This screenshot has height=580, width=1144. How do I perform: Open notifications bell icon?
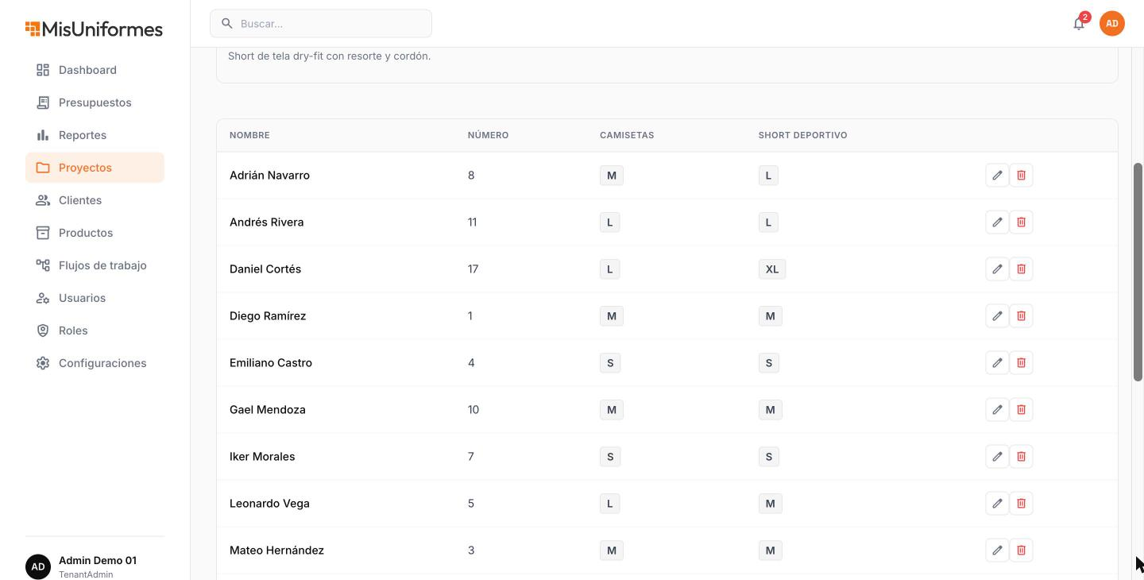tap(1079, 23)
